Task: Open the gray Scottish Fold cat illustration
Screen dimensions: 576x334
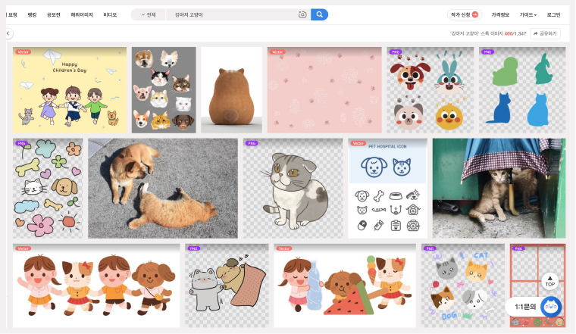Action: click(x=293, y=189)
